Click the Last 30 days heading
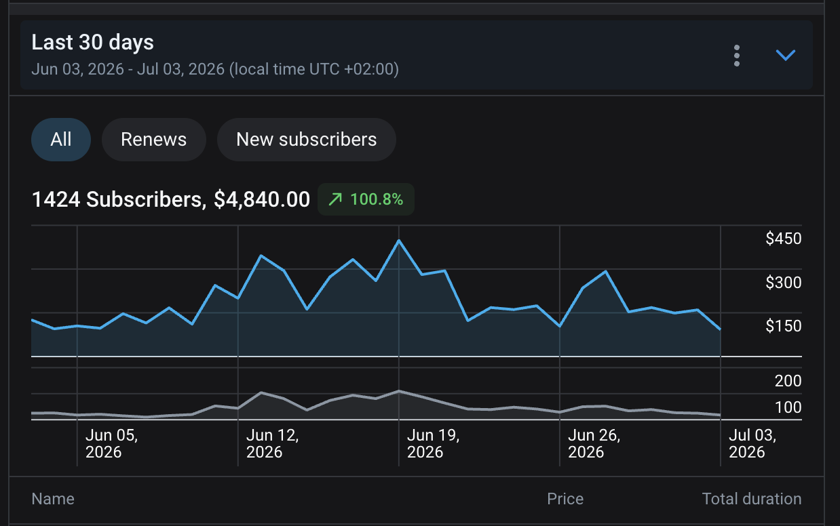 [93, 42]
